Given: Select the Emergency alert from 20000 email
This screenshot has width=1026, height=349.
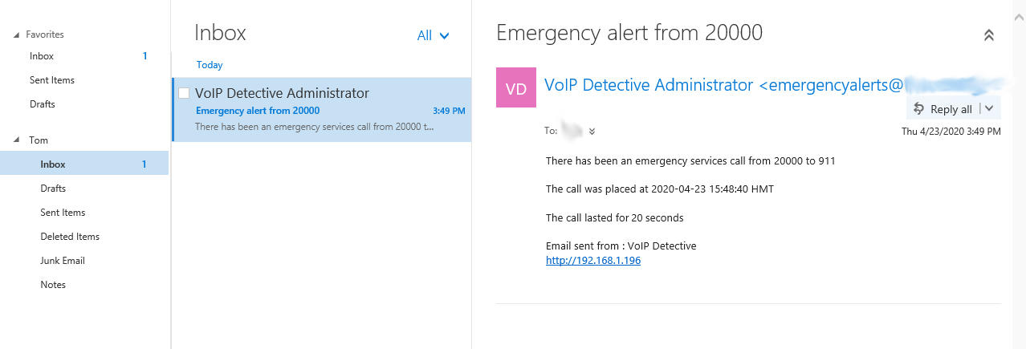Looking at the screenshot, I should coord(322,110).
